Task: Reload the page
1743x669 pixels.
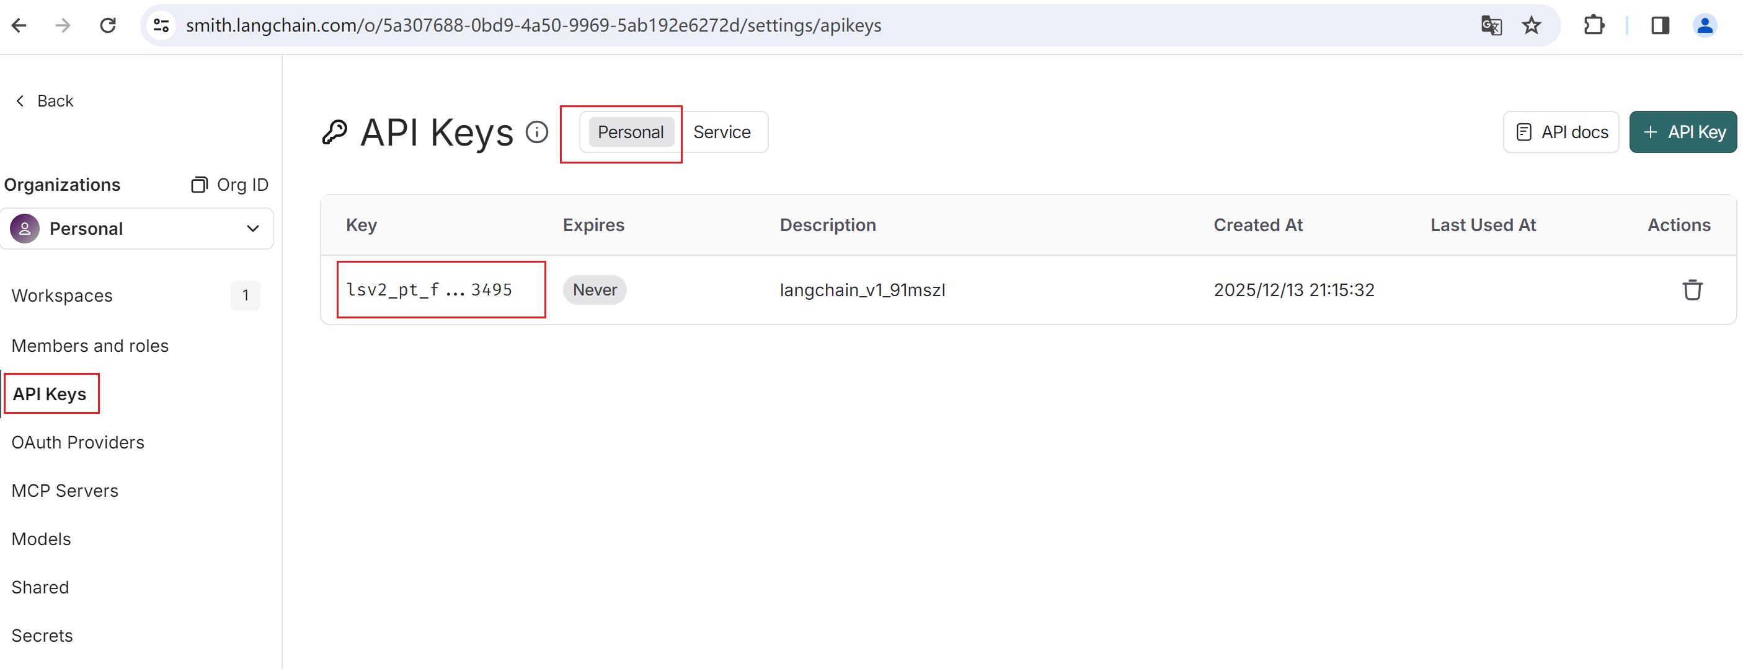Action: tap(108, 25)
